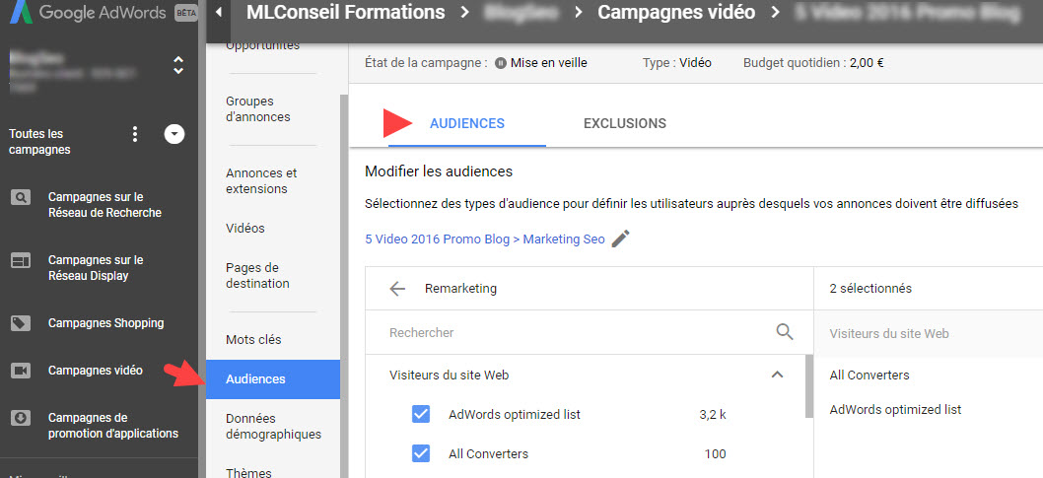Expand the round dropdown arrow near Toutes les campagnes
The image size is (1043, 478).
(x=174, y=134)
